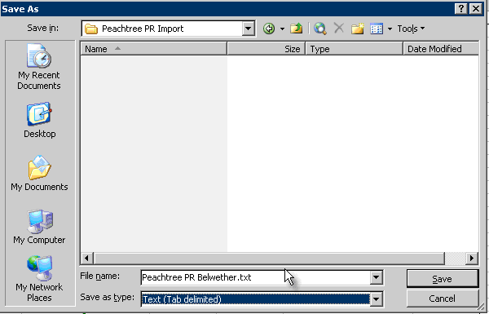
Task: Click the Cancel button
Action: coord(443,299)
